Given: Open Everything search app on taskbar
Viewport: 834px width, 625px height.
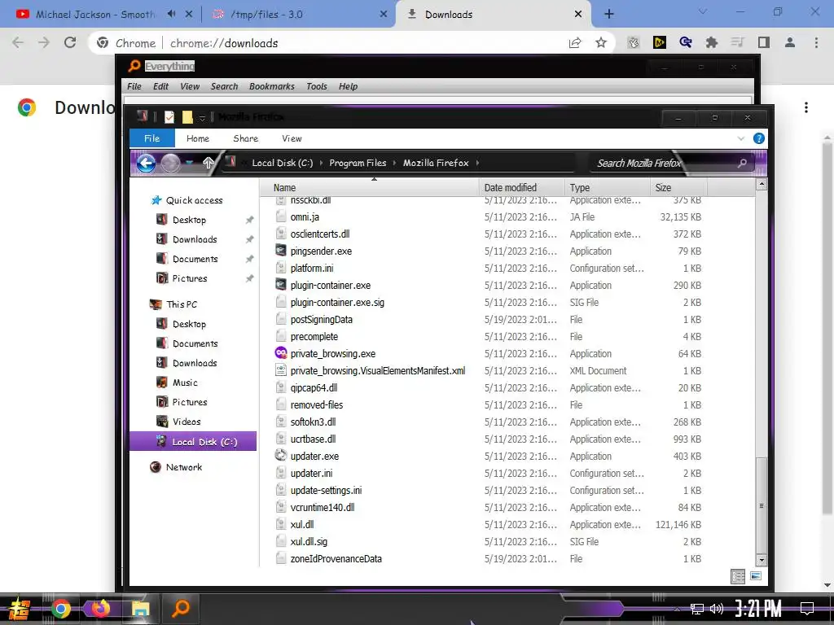Looking at the screenshot, I should click(180, 608).
